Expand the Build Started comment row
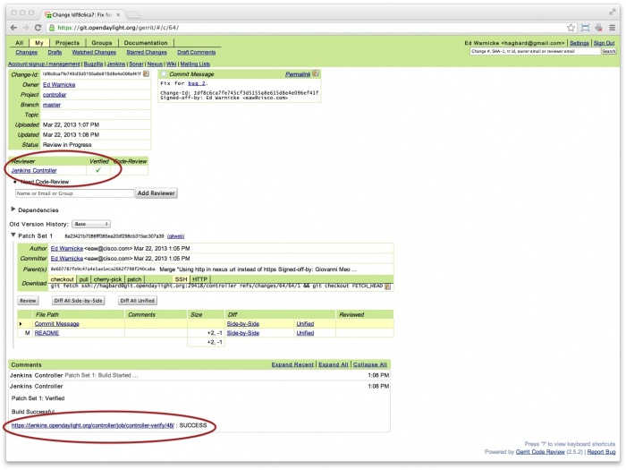626x470 pixels. coord(199,376)
